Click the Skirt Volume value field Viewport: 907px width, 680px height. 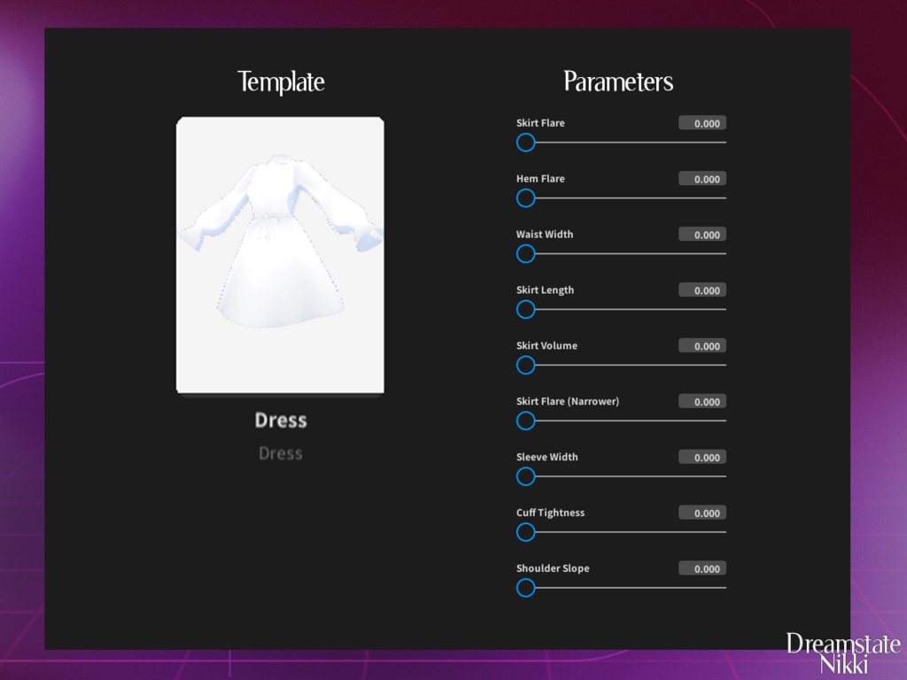click(x=702, y=345)
